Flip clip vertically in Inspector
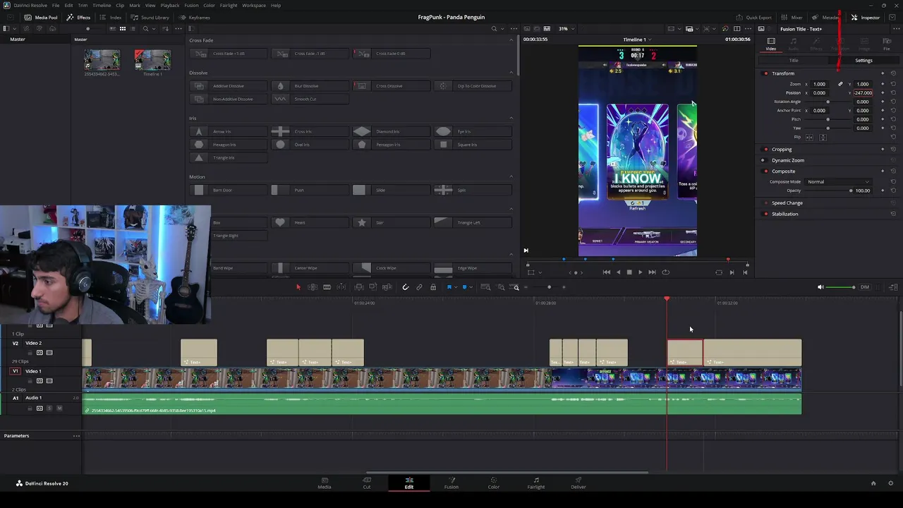This screenshot has width=903, height=508. [x=823, y=138]
